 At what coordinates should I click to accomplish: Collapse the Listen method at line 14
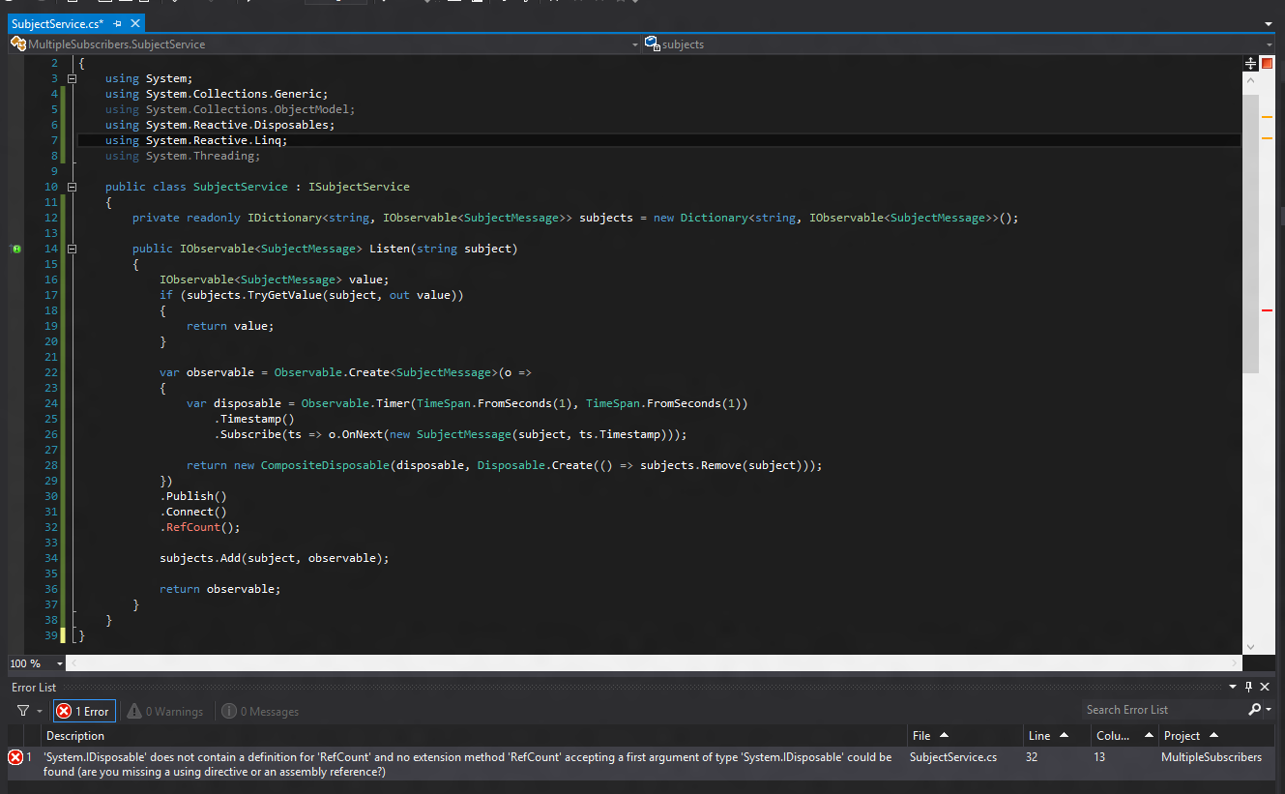(x=72, y=249)
